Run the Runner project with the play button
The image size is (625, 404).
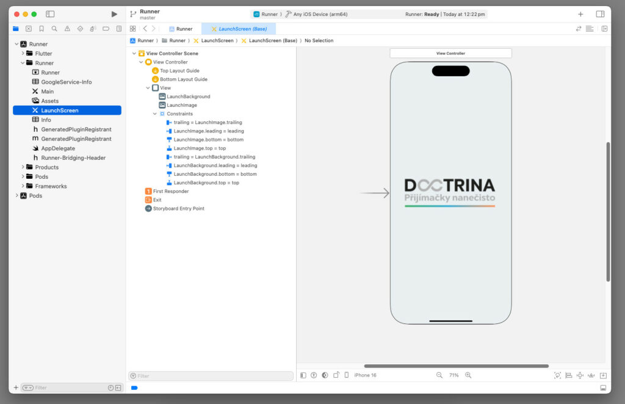pos(114,15)
